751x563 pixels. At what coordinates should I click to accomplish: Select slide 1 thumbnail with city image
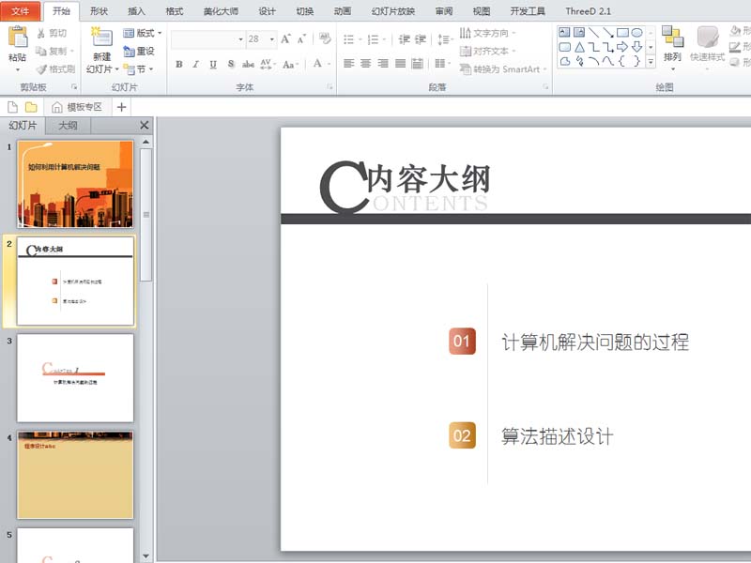[x=76, y=184]
